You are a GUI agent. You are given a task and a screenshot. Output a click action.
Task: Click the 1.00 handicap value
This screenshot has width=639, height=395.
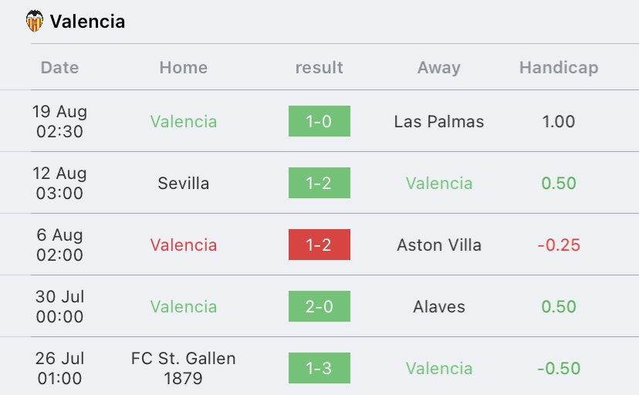tap(559, 121)
